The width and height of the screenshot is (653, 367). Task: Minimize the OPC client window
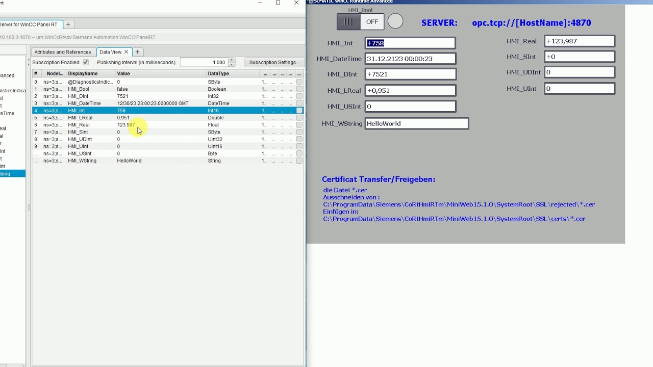click(260, 3)
